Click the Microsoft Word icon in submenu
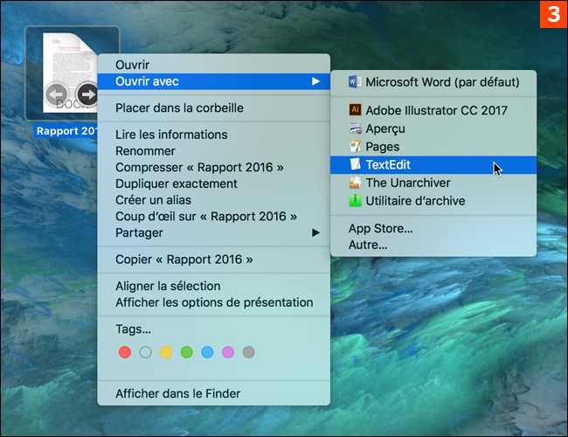 (354, 82)
